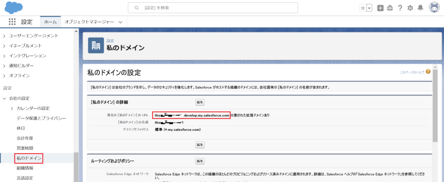Screen dimensions: 444x182
Task: Expand オブジェクトマネージャー tab dropdown chevron
Action: point(120,22)
